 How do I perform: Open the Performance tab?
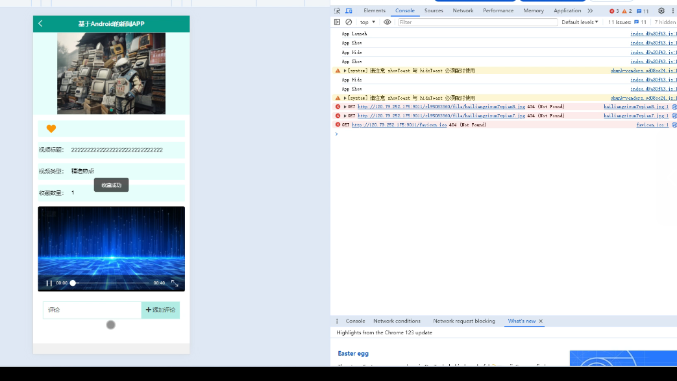499,11
